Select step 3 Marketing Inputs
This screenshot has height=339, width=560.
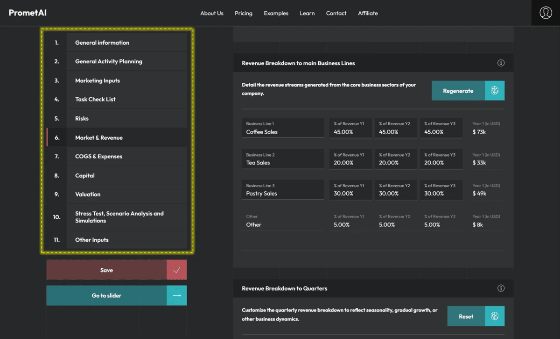[117, 81]
